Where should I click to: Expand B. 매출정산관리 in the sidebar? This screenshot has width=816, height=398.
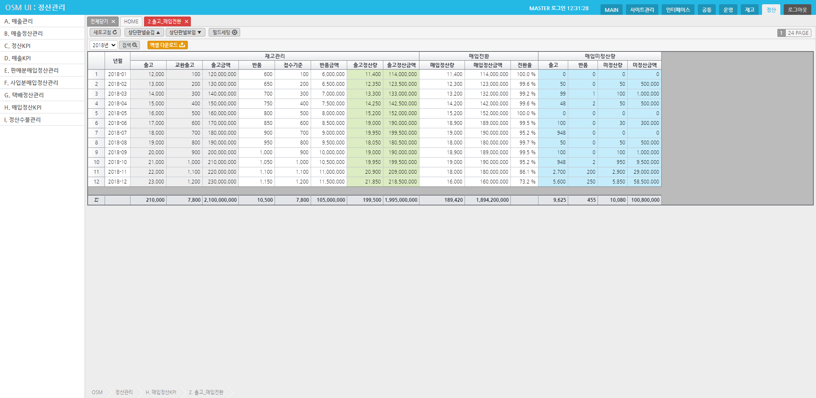[42, 34]
